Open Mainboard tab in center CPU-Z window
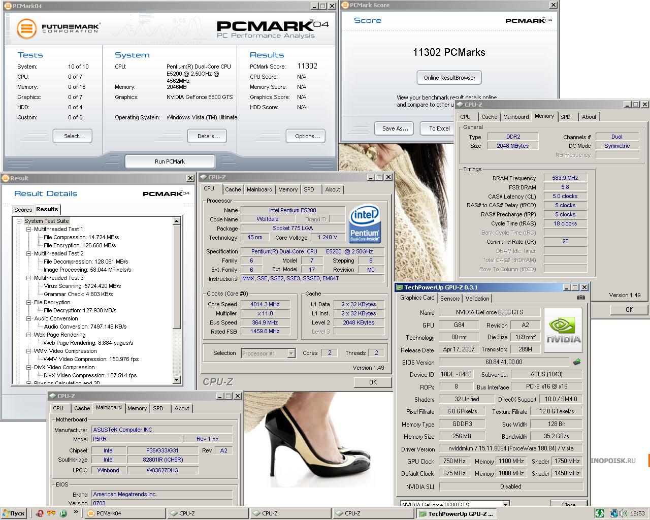The height and width of the screenshot is (520, 650). coord(259,189)
